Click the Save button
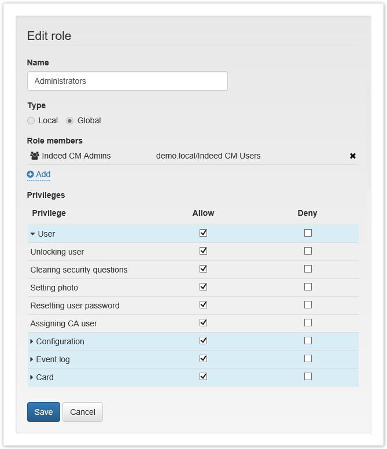 [43, 412]
